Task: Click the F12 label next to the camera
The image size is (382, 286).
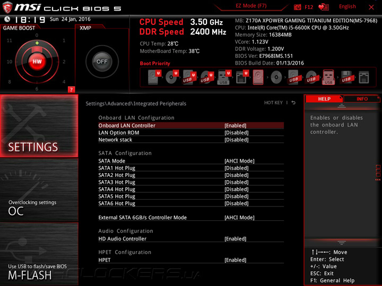Action: pyautogui.click(x=309, y=7)
